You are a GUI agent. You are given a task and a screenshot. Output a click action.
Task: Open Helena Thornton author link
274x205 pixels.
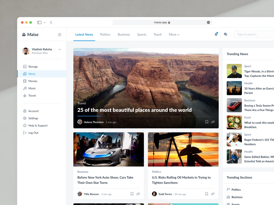(93, 122)
